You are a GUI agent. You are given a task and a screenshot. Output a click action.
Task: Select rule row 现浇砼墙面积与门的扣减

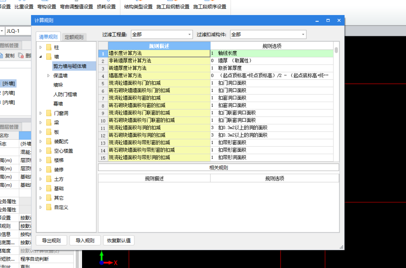click(159, 83)
